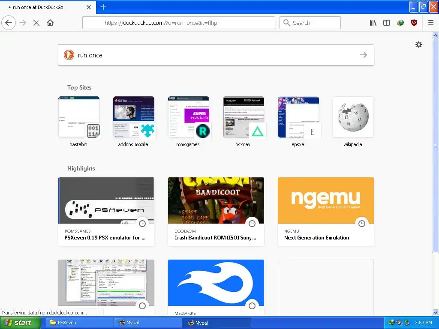Toggle the sidebar view icon
The width and height of the screenshot is (439, 329).
[x=387, y=23]
